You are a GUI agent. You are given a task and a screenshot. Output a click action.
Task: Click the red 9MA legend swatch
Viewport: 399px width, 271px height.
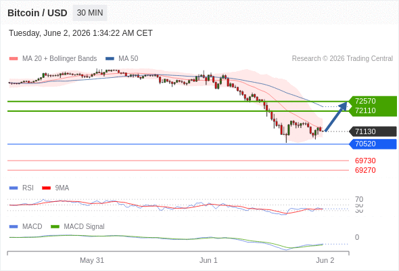tap(46, 188)
